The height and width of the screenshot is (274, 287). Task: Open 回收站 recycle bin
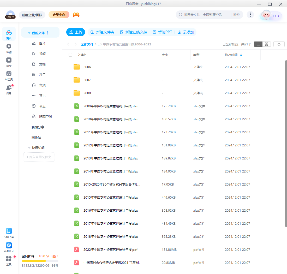pyautogui.click(x=36, y=138)
